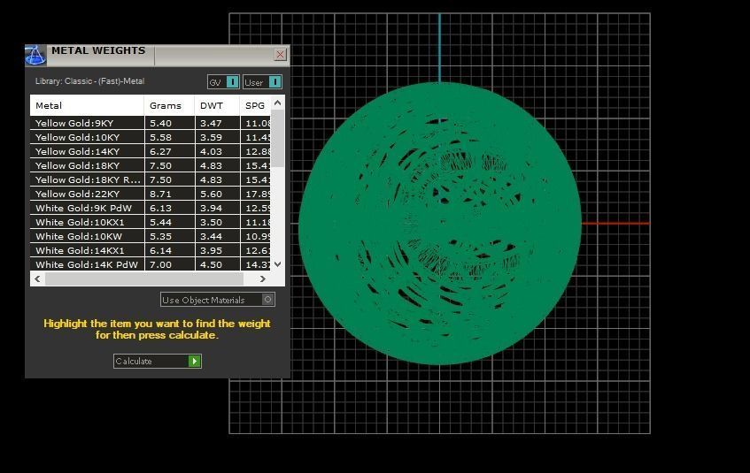Select the White Gold:10KX1 row
750x473 pixels.
point(151,222)
